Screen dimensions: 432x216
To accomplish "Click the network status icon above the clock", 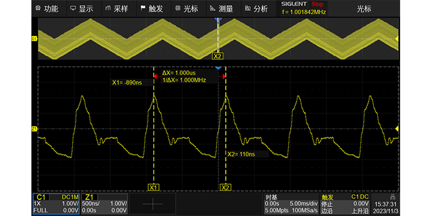I will click(x=393, y=197).
